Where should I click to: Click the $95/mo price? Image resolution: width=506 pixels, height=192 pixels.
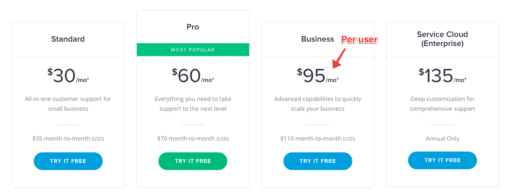pyautogui.click(x=318, y=76)
